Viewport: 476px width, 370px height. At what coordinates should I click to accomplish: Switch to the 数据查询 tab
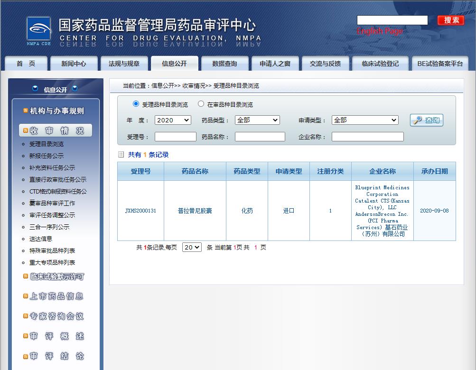pos(224,64)
